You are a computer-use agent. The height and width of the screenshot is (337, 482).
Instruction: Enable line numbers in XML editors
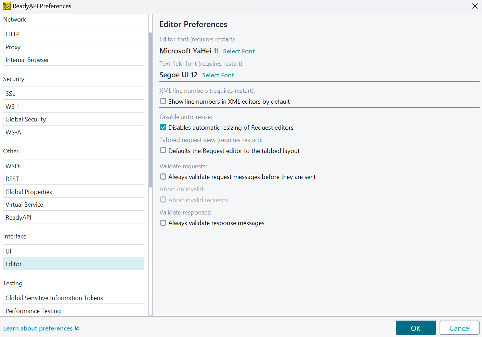pos(163,101)
